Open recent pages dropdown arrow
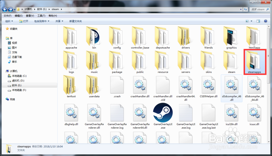The image size is (272, 156). coord(15,9)
